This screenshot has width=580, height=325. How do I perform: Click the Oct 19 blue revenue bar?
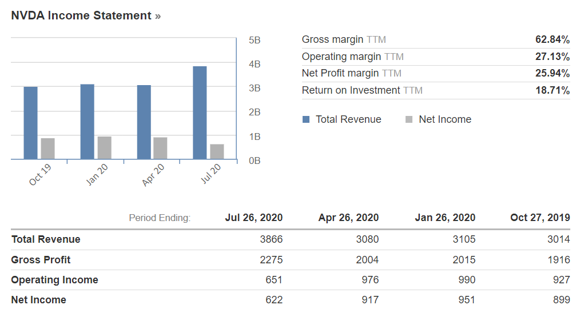[x=30, y=123]
